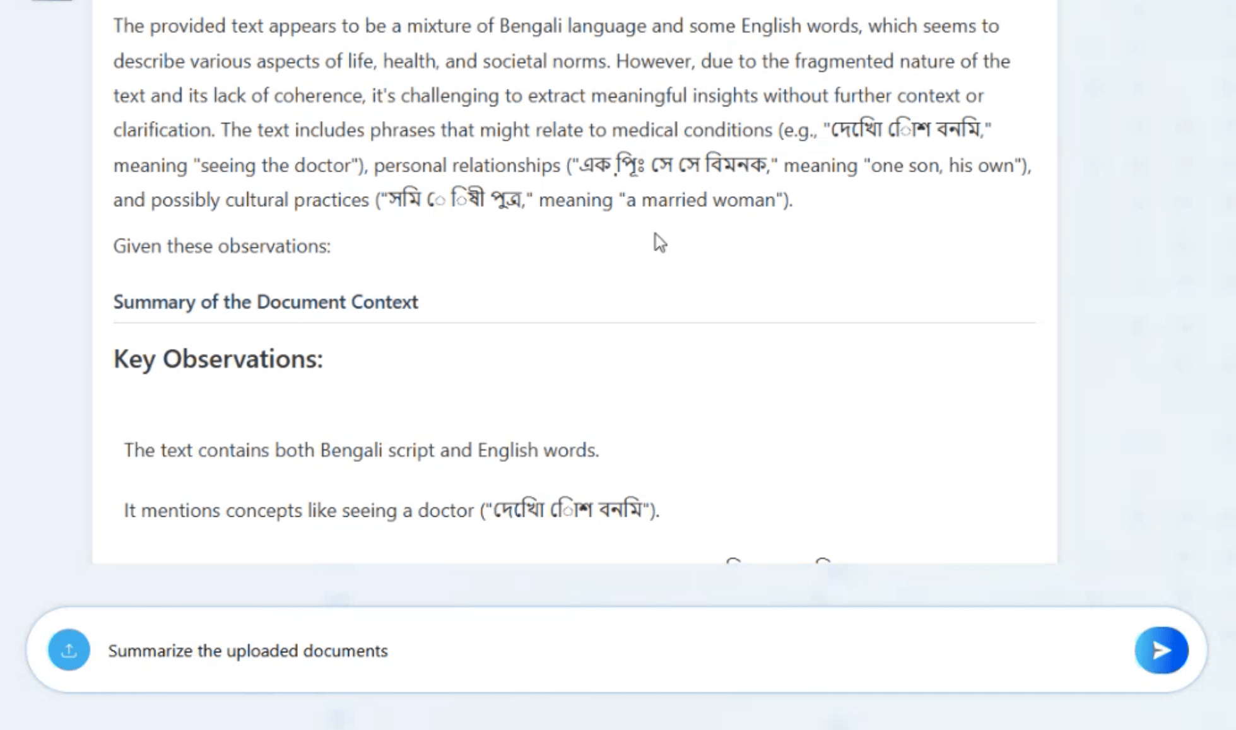Click the 'Given these observations:' line
The height and width of the screenshot is (730, 1236).
coord(222,246)
